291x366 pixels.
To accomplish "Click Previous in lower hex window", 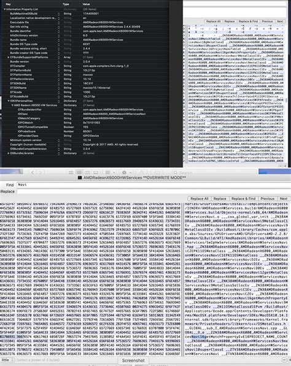I will 268,198.
